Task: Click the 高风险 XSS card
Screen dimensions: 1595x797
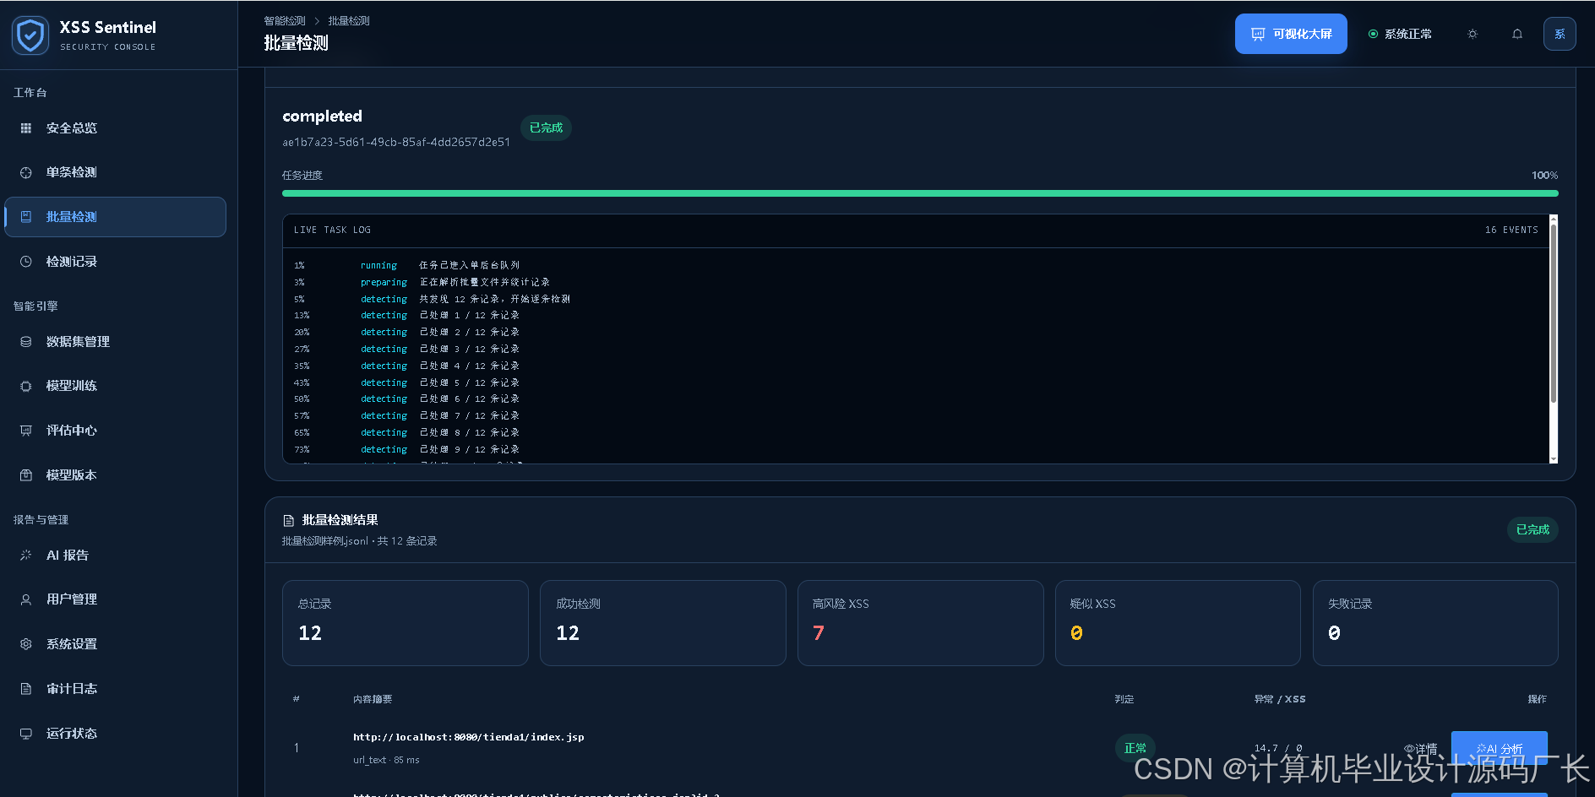Action: point(921,623)
